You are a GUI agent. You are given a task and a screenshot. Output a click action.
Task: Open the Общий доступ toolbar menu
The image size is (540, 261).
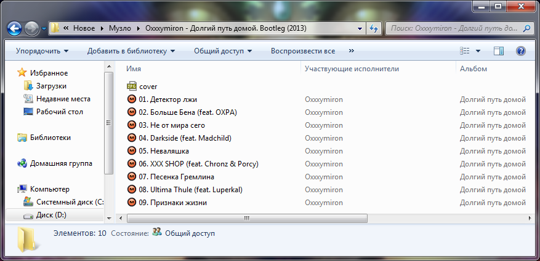coord(223,51)
